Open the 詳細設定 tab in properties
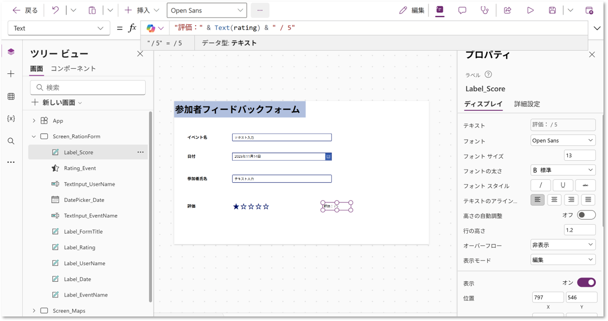 (x=527, y=104)
